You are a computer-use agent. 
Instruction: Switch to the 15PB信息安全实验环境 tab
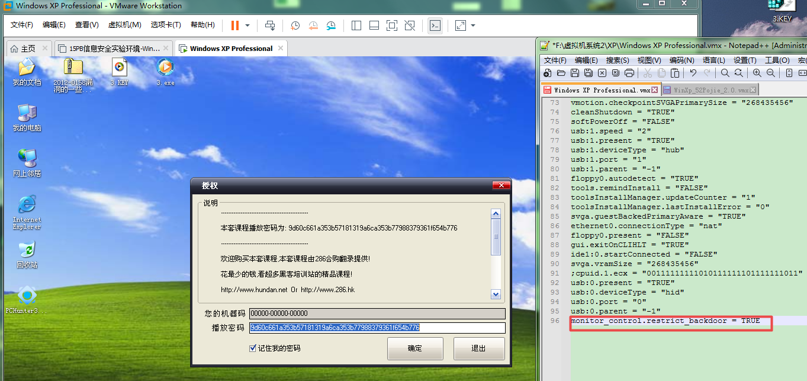[114, 49]
